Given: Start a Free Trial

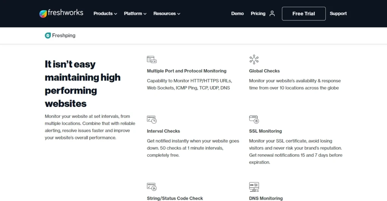Looking at the screenshot, I should click(x=303, y=14).
